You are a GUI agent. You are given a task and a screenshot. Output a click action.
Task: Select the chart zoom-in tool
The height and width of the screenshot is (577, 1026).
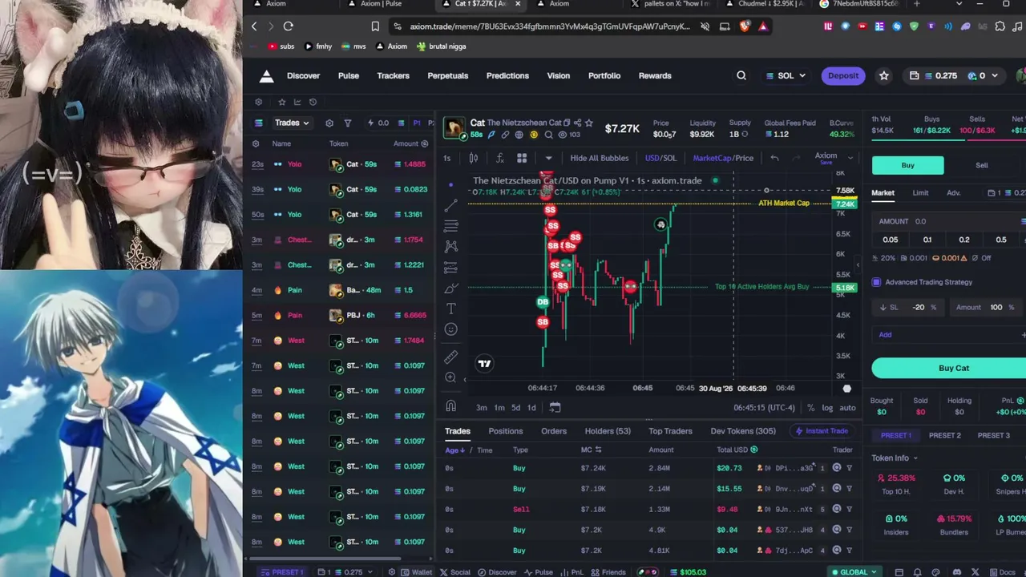[451, 377]
